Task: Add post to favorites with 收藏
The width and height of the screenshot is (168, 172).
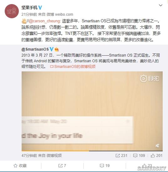Action: 20,165
